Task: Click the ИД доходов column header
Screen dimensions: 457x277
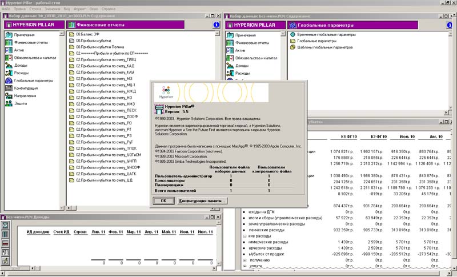Action: [38, 232]
